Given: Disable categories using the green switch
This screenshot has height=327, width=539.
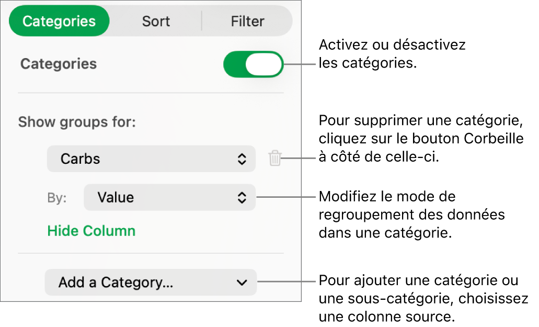Looking at the screenshot, I should (253, 64).
